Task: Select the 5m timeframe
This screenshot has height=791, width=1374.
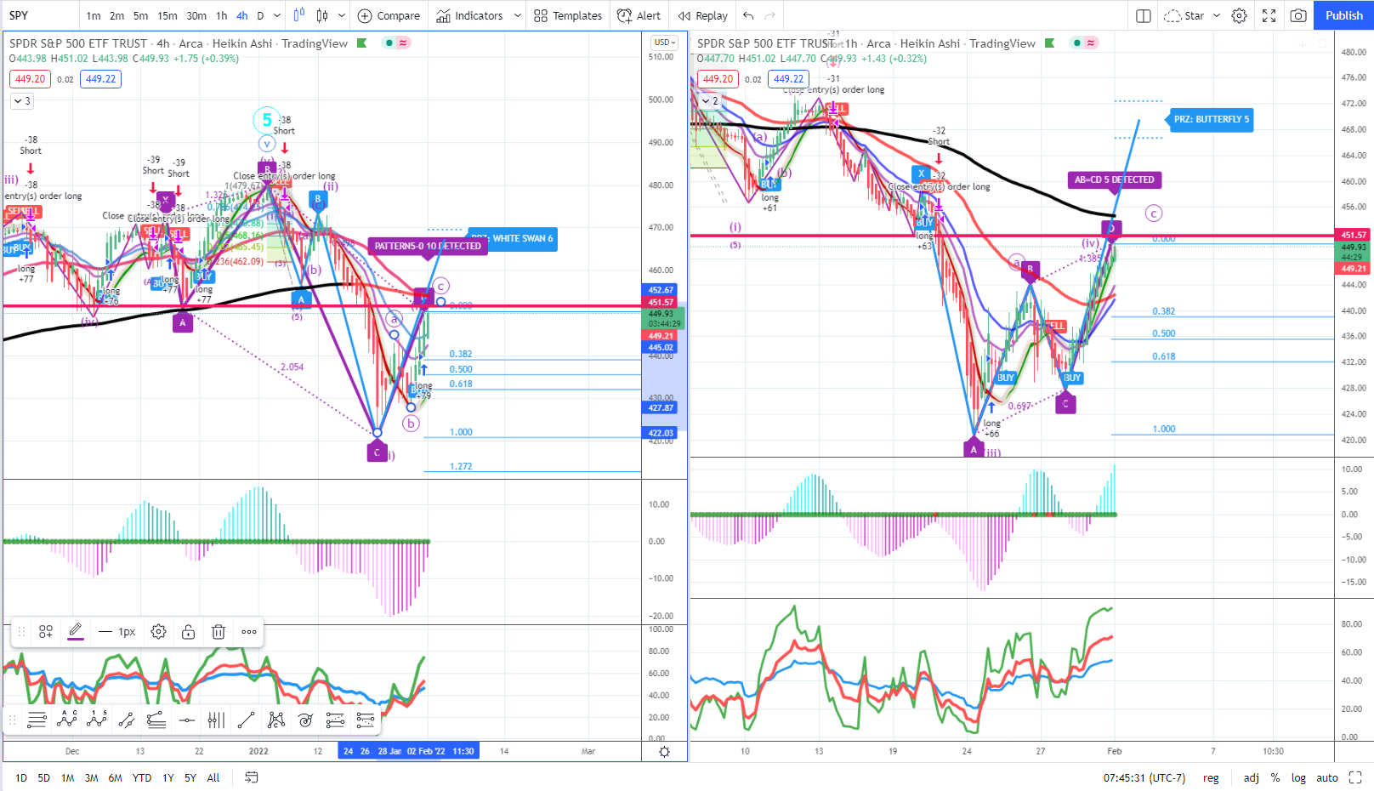Action: [x=140, y=15]
